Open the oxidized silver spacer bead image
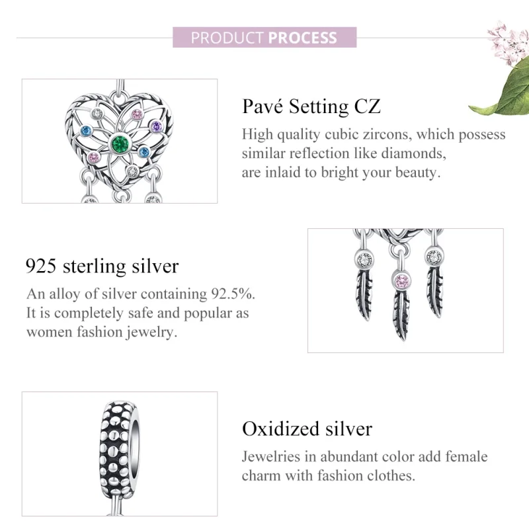529x529 pixels. point(120,454)
